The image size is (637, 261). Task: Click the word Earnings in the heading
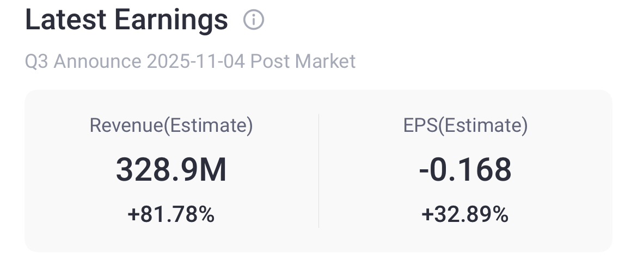pyautogui.click(x=170, y=21)
